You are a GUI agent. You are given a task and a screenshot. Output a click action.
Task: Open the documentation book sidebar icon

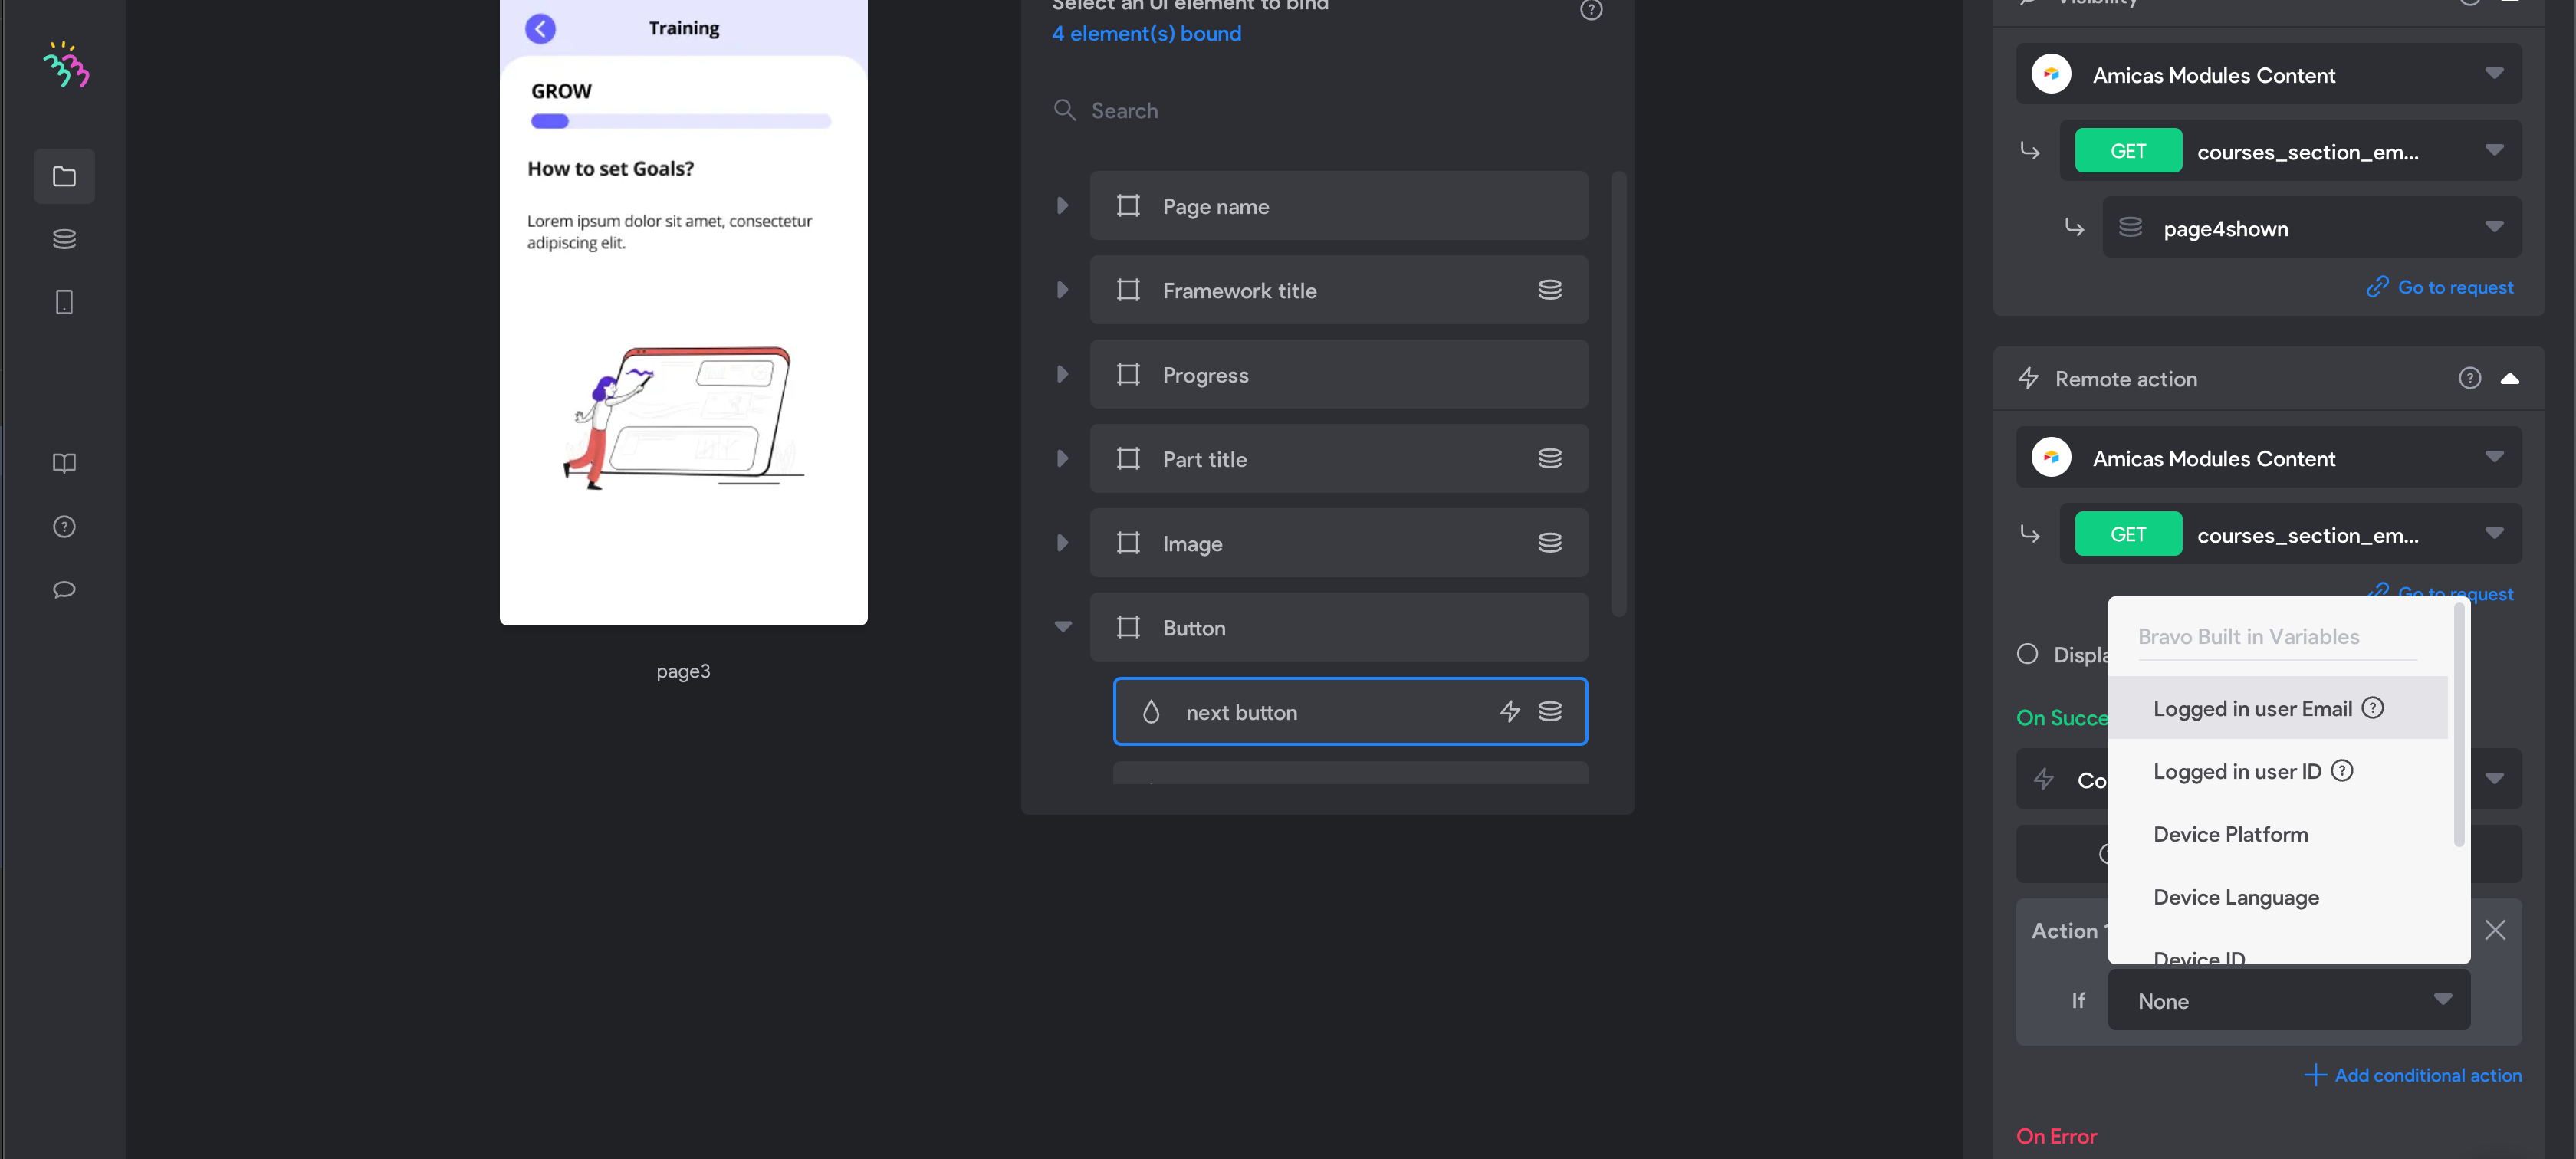(64, 463)
